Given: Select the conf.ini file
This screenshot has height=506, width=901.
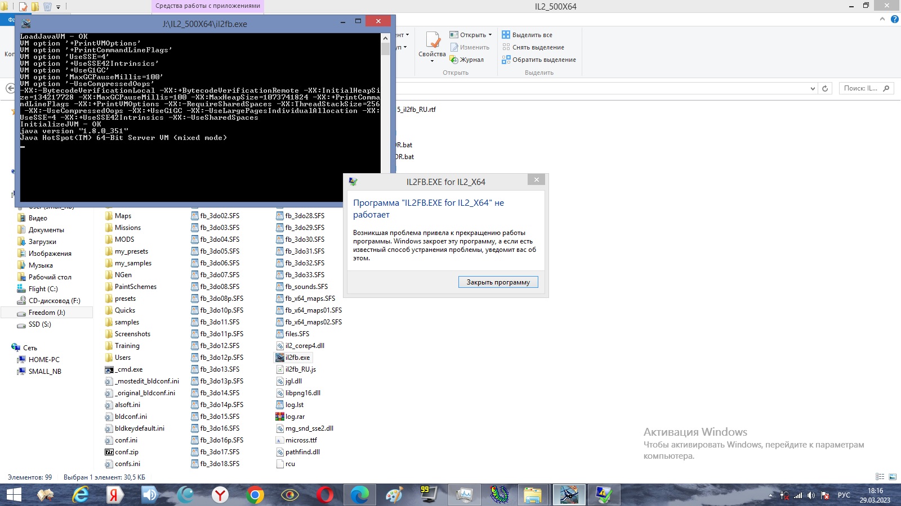Looking at the screenshot, I should pos(126,440).
